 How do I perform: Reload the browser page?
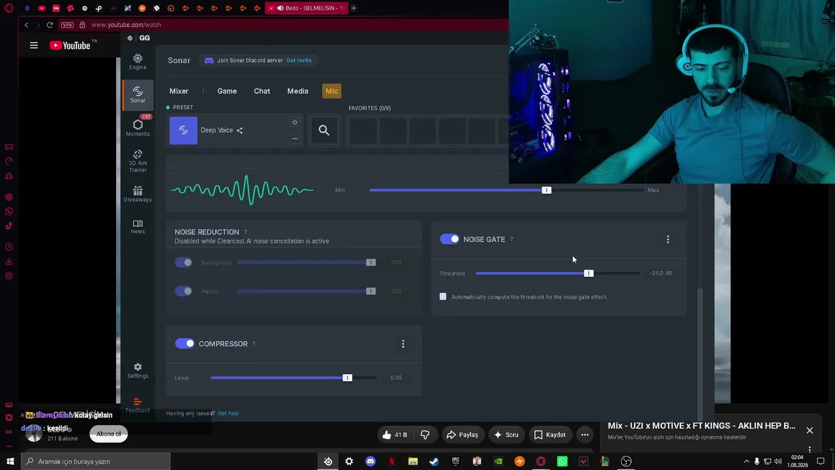(50, 25)
